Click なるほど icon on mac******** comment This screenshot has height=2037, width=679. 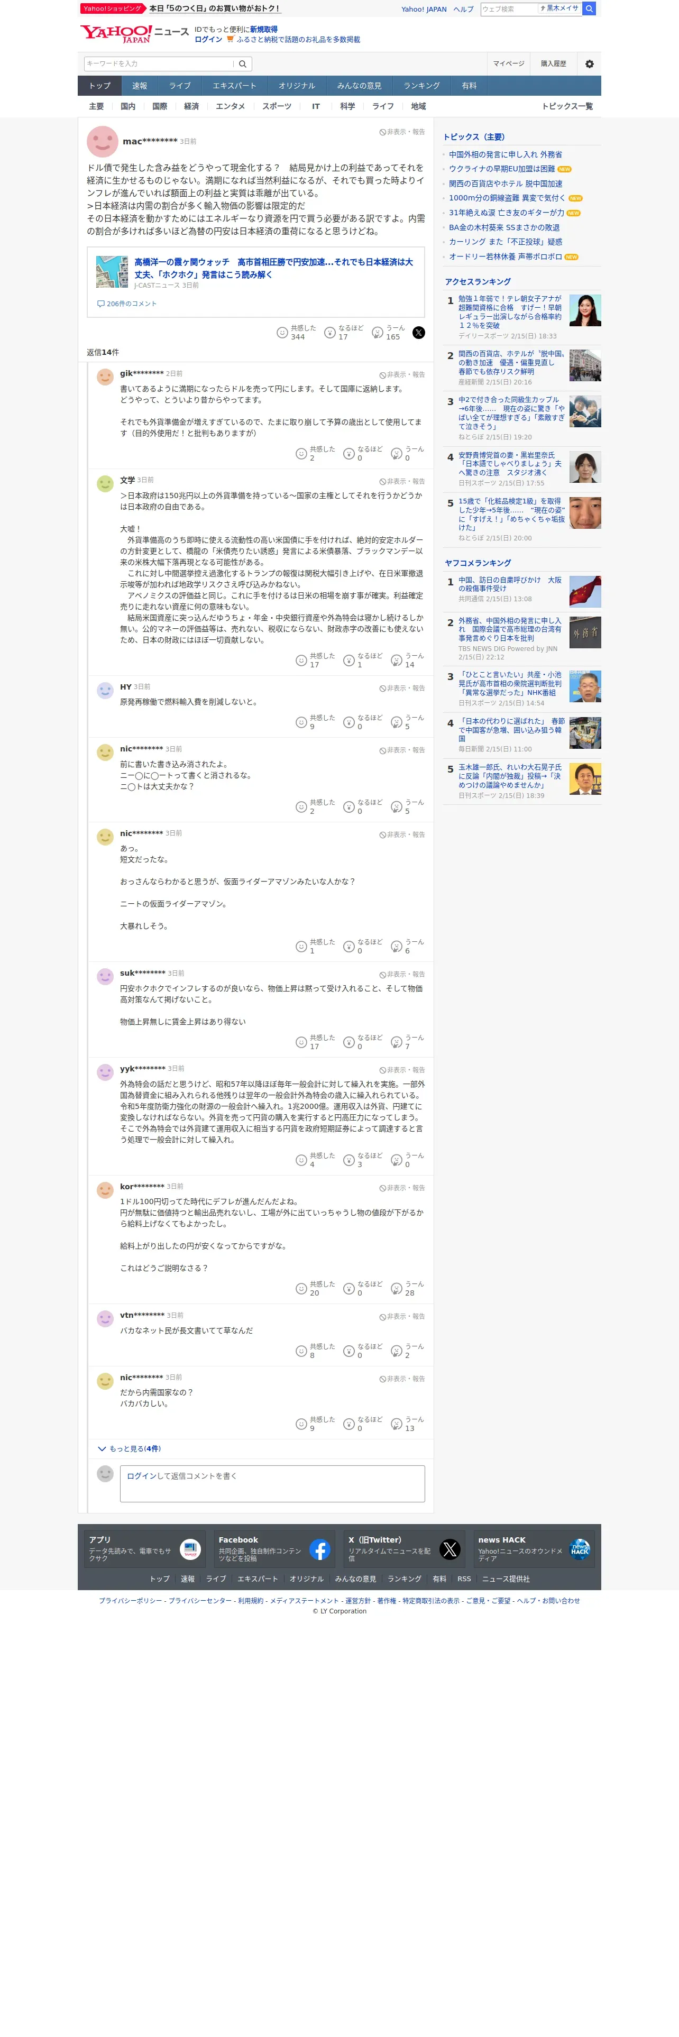[329, 333]
